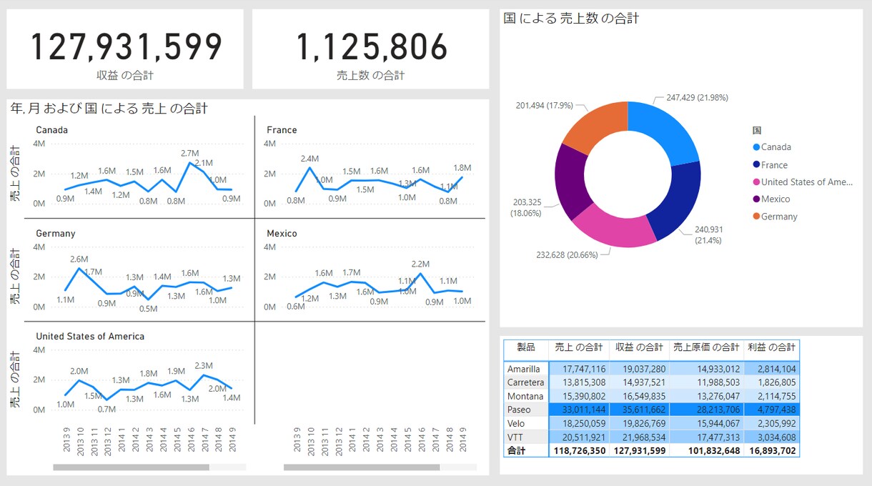Click the 2.6M peak label in Germany chart
The height and width of the screenshot is (486, 872).
coord(79,259)
